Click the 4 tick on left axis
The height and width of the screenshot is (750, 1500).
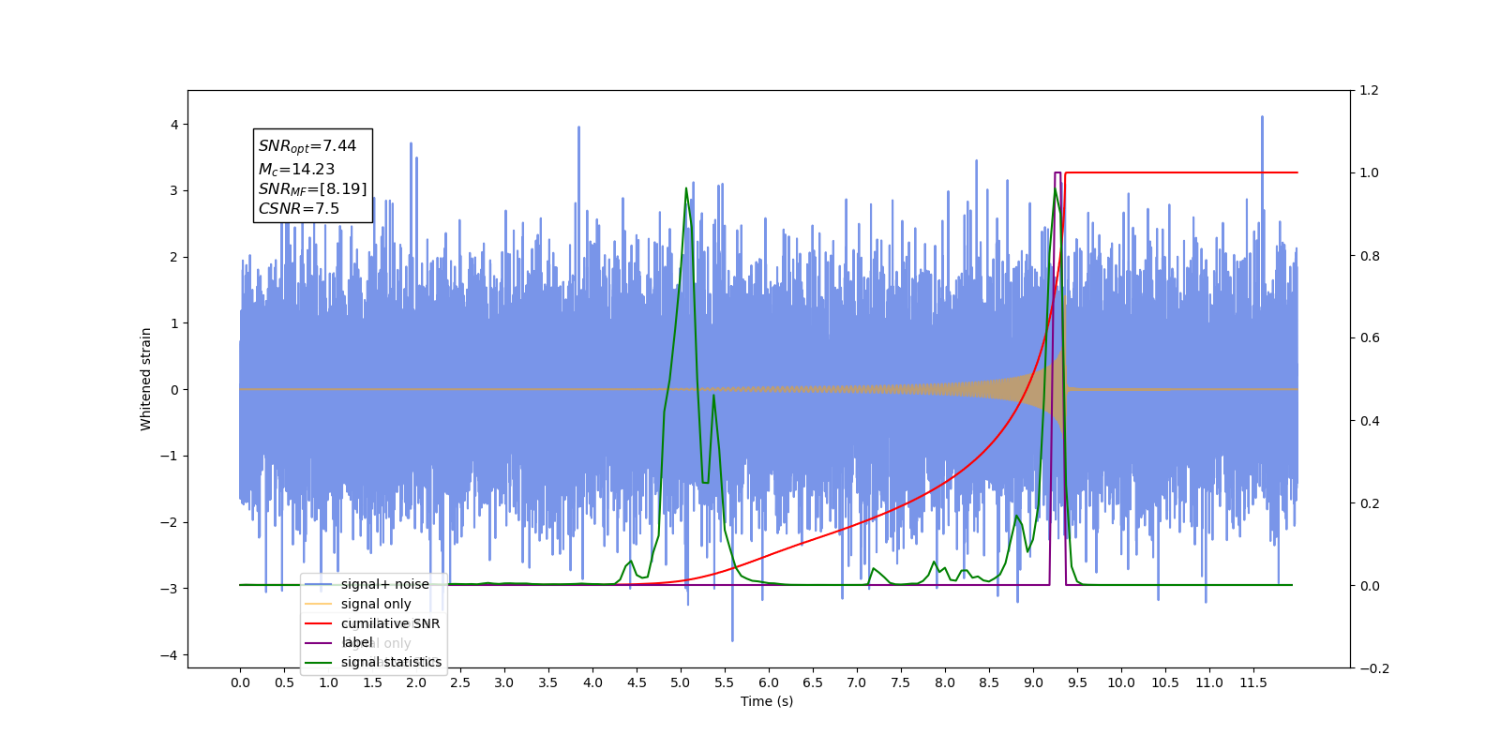174,125
